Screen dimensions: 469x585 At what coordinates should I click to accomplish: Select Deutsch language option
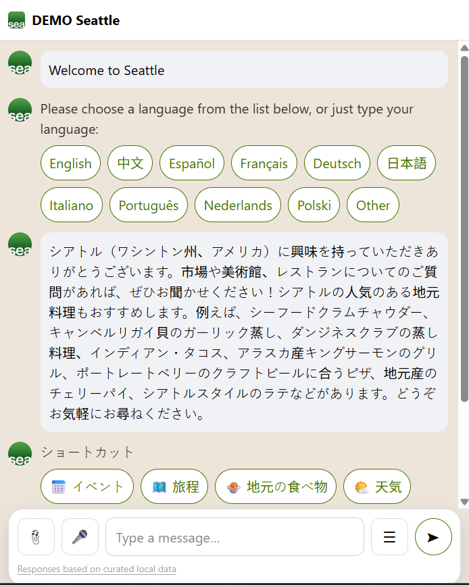pos(337,163)
